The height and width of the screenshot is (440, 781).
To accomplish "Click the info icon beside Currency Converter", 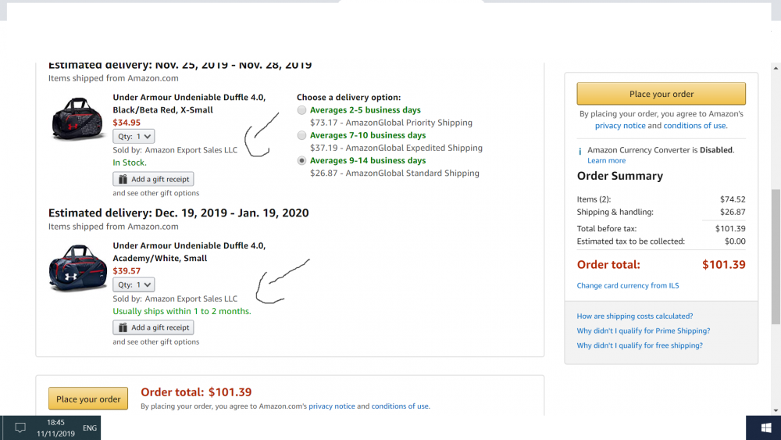I will tap(580, 151).
